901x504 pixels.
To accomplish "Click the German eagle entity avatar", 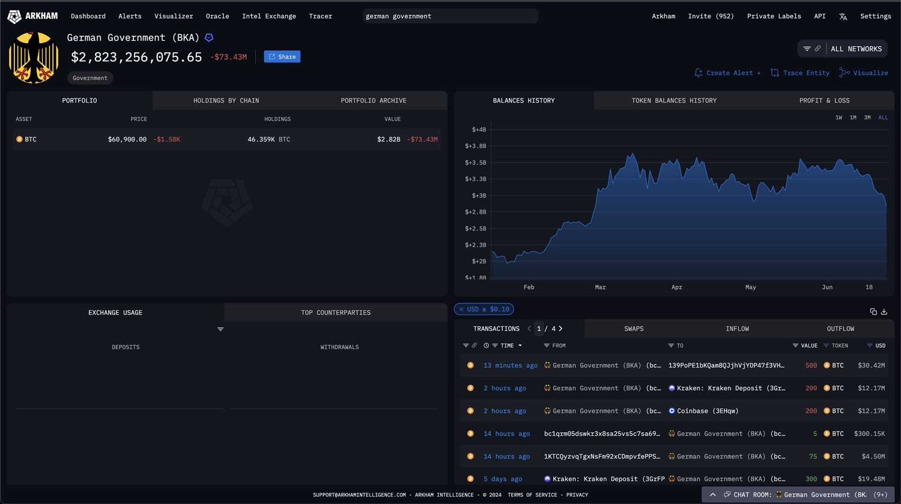I will (x=34, y=58).
